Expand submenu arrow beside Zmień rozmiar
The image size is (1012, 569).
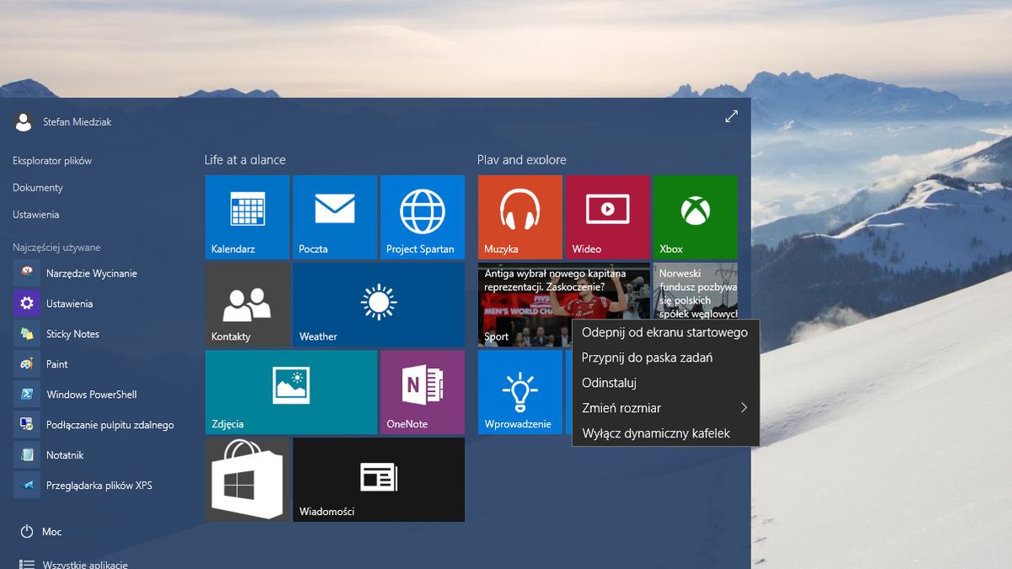click(x=744, y=408)
